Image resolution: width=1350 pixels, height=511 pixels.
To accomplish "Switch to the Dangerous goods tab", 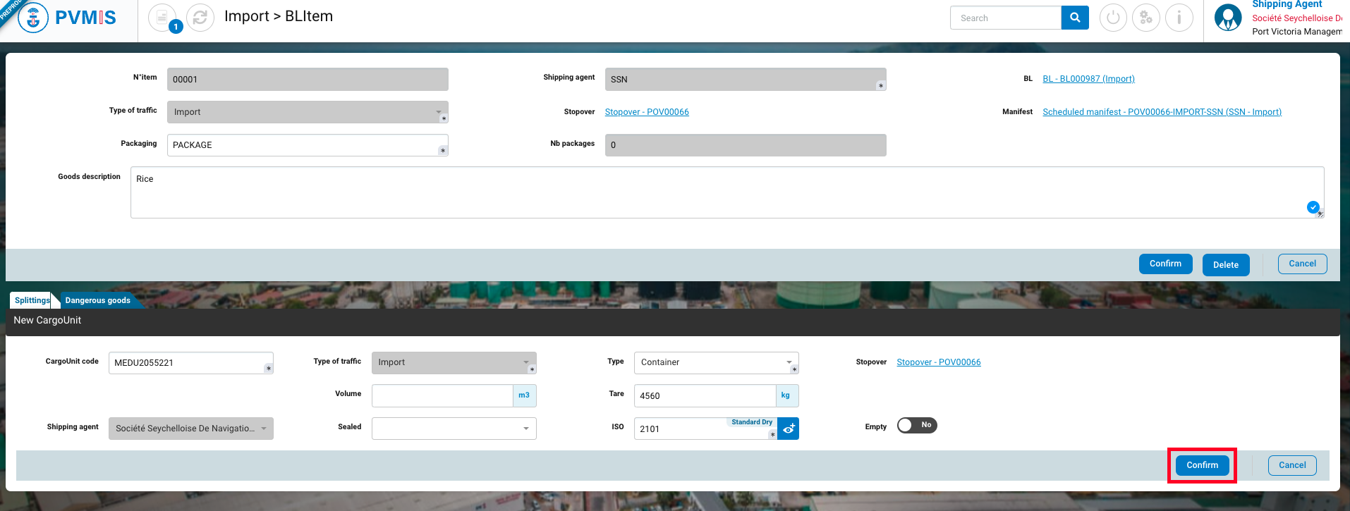I will [98, 300].
